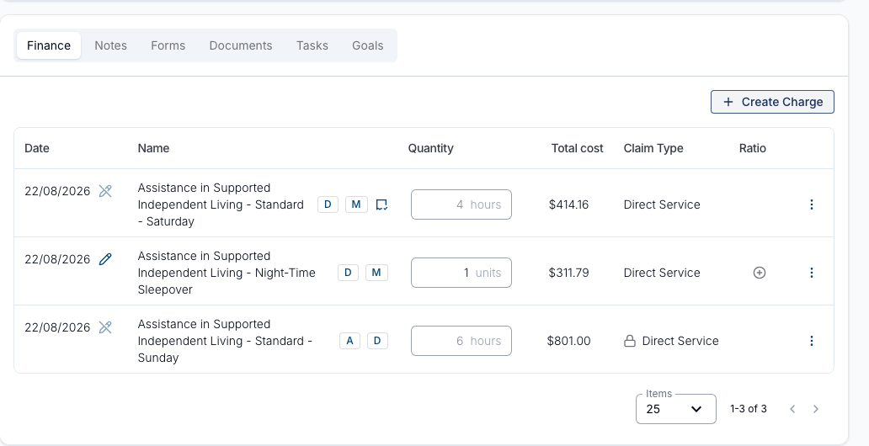The width and height of the screenshot is (869, 446).
Task: Click the Standard - Saturday charge name
Action: [x=221, y=204]
